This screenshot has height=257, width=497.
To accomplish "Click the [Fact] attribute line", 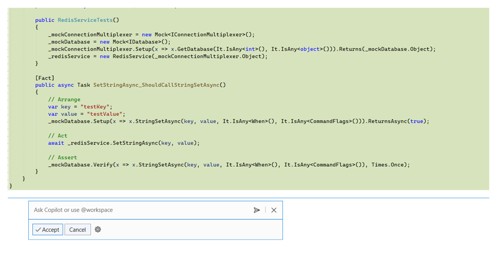I will coord(45,77).
